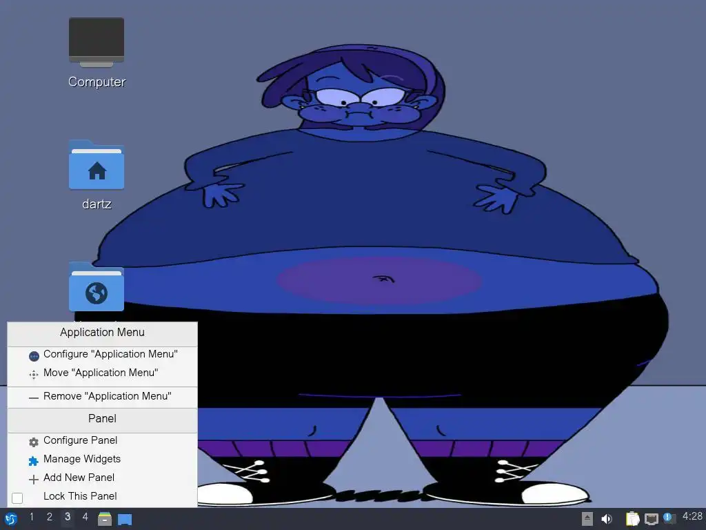Switch to virtual desktop 1
The width and height of the screenshot is (706, 530).
32,517
